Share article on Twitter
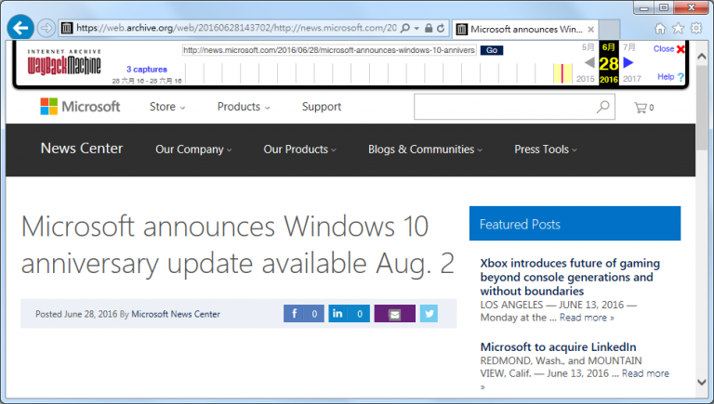 429,314
